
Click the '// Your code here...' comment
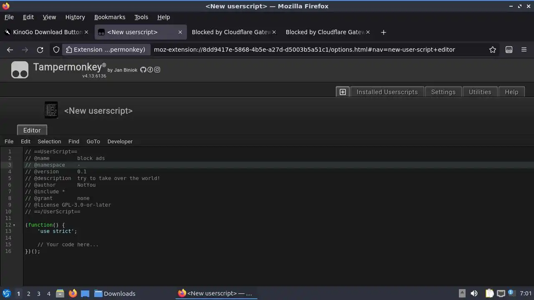coord(68,245)
